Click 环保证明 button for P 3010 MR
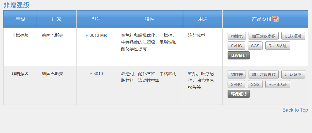Viewport: 312px width, 133px height. (239, 56)
